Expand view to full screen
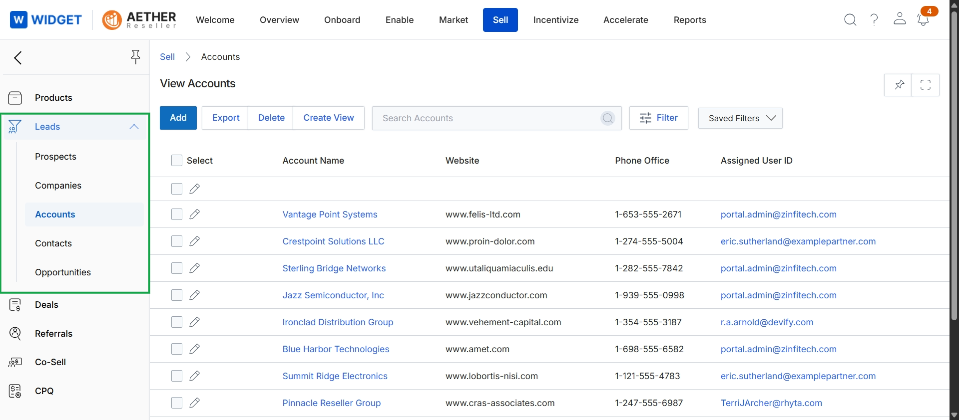 (926, 85)
